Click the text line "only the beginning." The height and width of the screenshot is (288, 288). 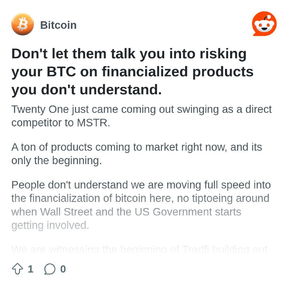[x=57, y=161]
